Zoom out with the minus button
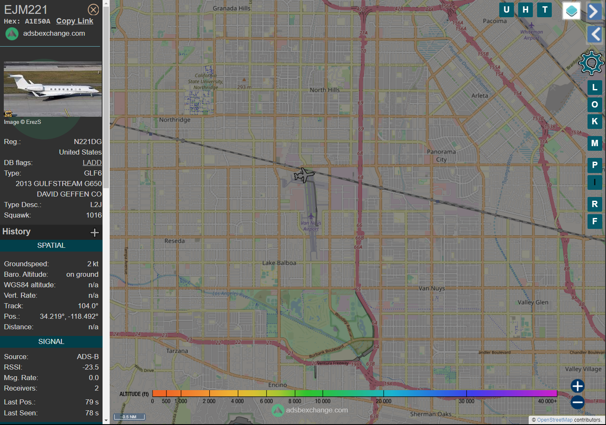Screen dimensions: 606x425 point(577,402)
